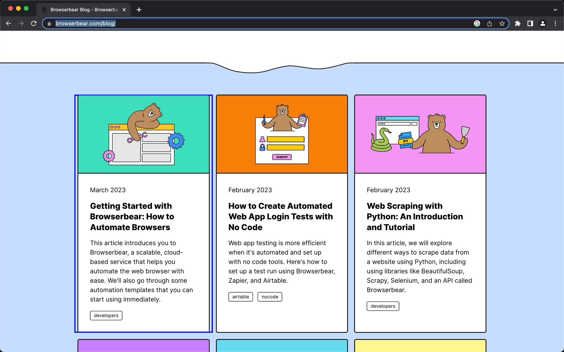Viewport: 564px width, 352px height.
Task: Select the nocode tag
Action: click(x=270, y=297)
